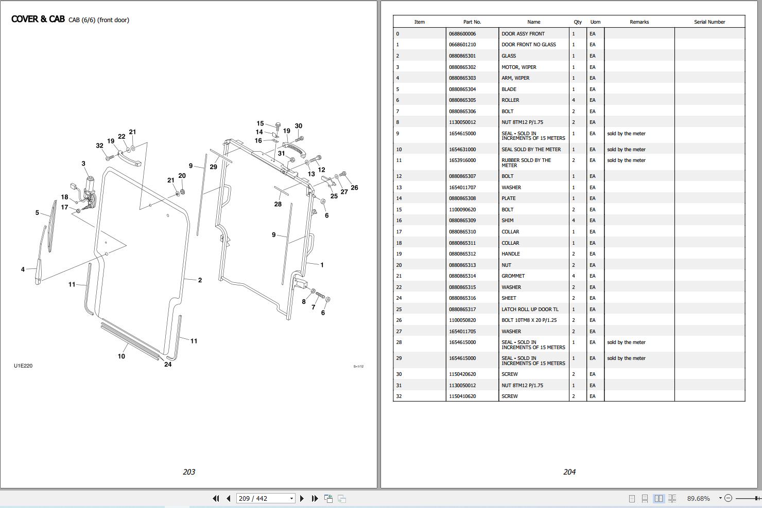Click DOOR ASSY FRONT in the table
Screen dimensions: 762x508
point(523,34)
